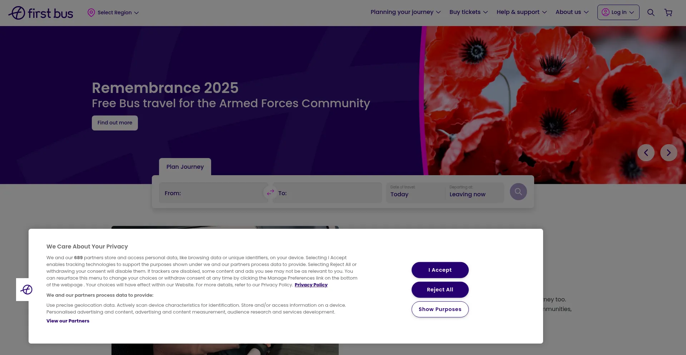Select the Plan Journey tab

[185, 167]
